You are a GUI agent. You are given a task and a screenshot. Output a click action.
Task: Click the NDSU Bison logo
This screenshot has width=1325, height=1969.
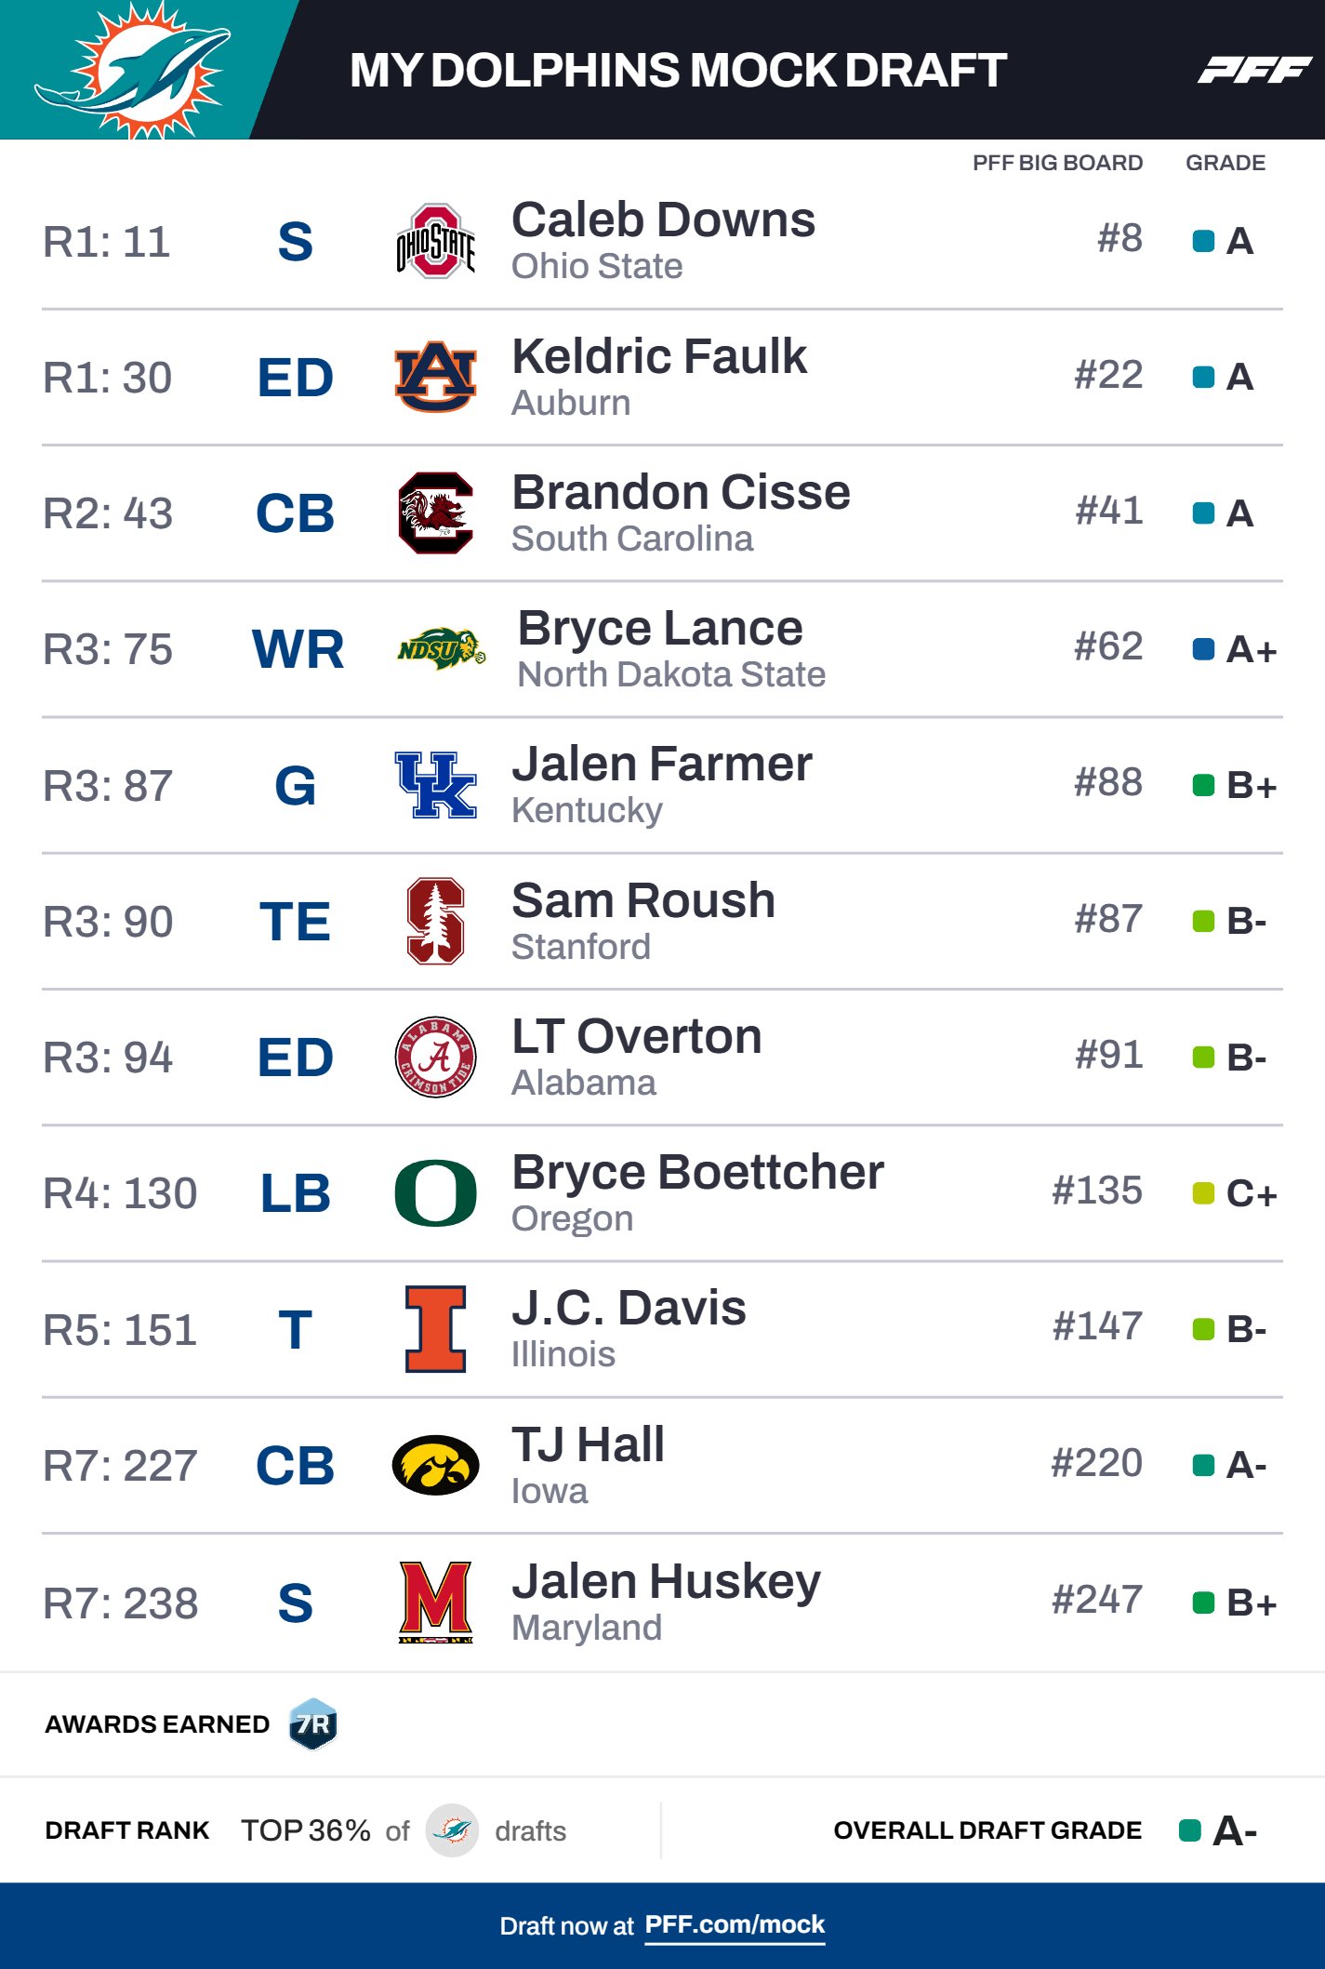441,649
